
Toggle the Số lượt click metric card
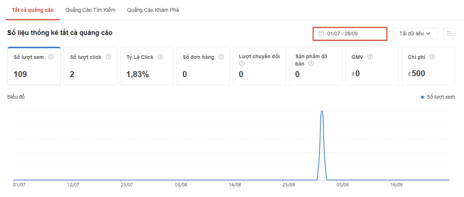90,66
